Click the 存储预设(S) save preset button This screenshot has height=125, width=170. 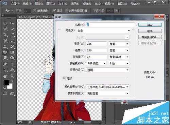pyautogui.click(x=150, y=37)
